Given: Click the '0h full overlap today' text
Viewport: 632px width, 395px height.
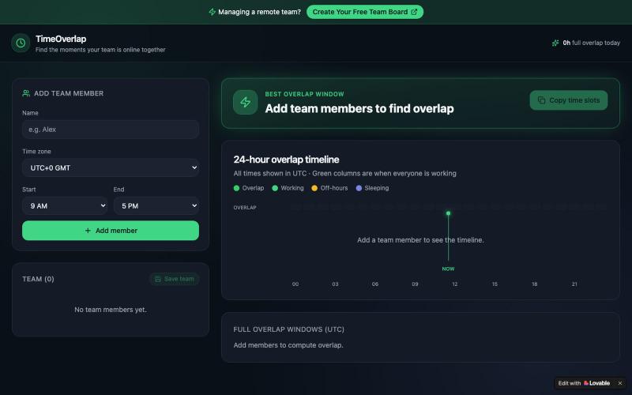Looking at the screenshot, I should (x=591, y=43).
